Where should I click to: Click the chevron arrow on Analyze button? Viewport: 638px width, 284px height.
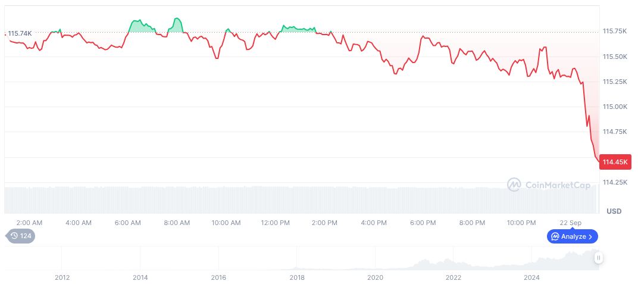coord(590,236)
